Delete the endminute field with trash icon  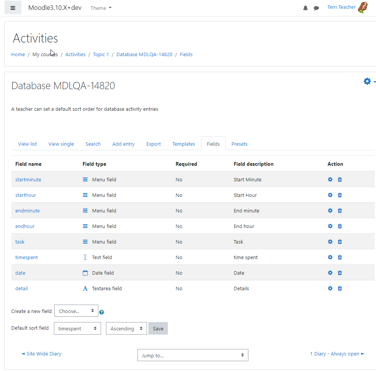pyautogui.click(x=340, y=211)
